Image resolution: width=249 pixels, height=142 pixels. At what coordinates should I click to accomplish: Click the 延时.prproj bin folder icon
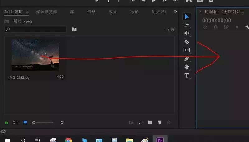coord(7,21)
